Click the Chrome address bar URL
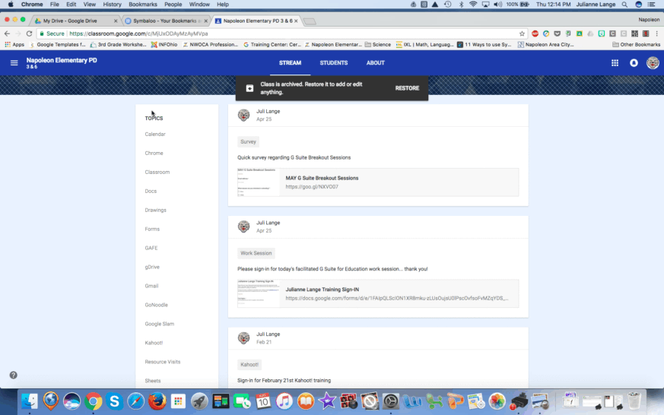The width and height of the screenshot is (664, 415). (x=138, y=33)
